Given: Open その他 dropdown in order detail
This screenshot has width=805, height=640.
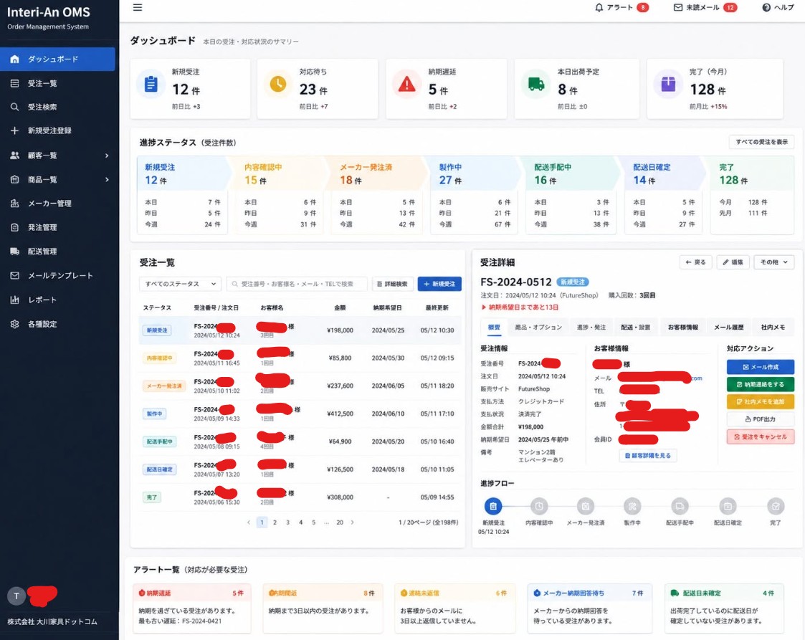Looking at the screenshot, I should 774,262.
